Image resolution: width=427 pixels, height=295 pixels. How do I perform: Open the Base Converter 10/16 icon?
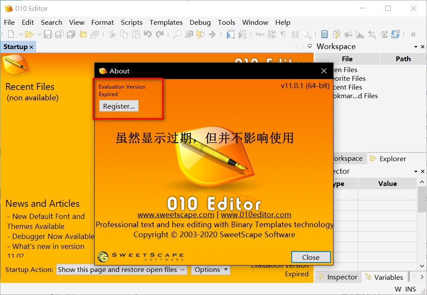(395, 34)
